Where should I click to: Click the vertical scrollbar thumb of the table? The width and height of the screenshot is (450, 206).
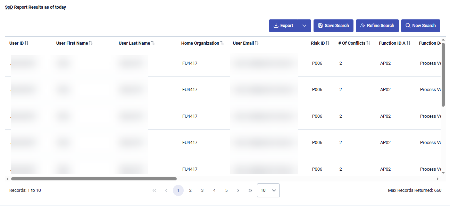(443, 74)
